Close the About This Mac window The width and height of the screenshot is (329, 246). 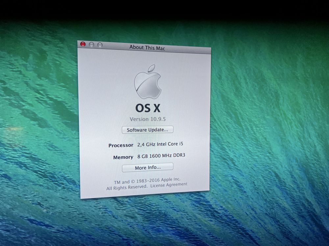pos(83,44)
